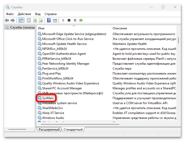The image size is (185, 141).
Task: Toggle the show/hide action pane icon
Action: (55, 20)
